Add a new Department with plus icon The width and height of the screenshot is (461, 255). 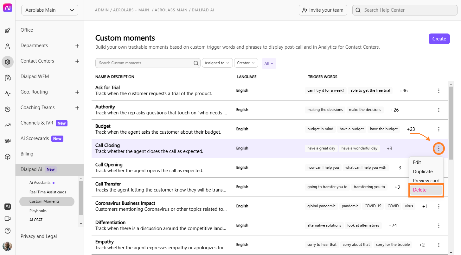tap(77, 46)
